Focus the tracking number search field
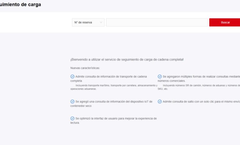 click(157, 23)
